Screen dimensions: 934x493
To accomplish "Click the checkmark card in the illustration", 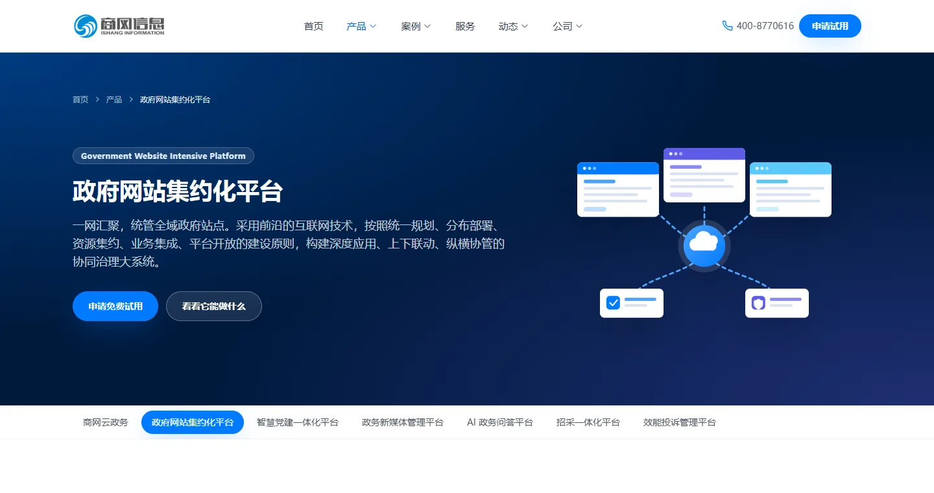I will [x=632, y=303].
